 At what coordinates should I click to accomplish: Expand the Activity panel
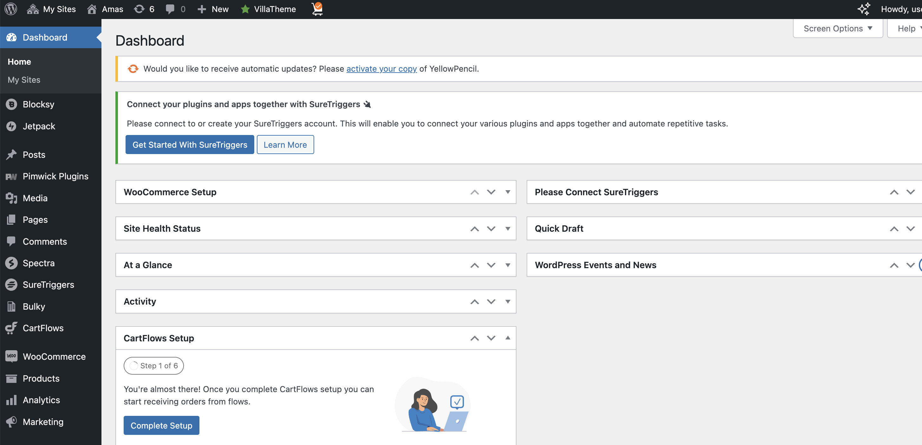coord(508,301)
